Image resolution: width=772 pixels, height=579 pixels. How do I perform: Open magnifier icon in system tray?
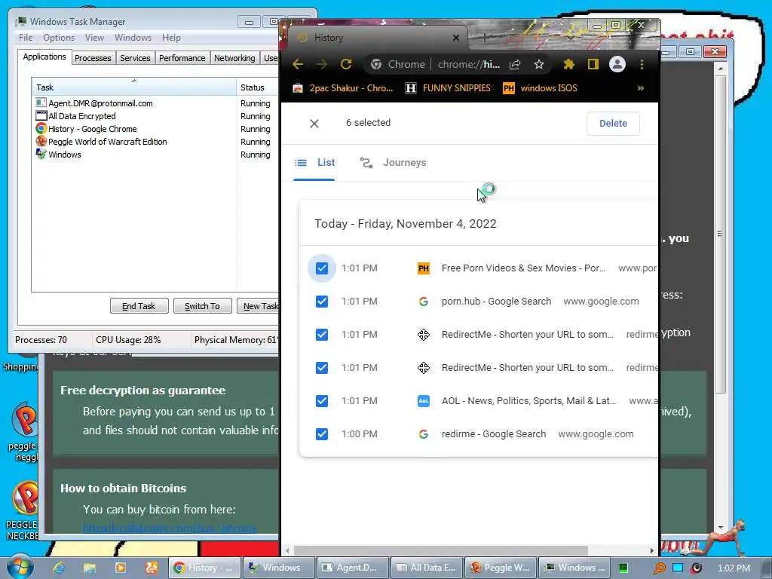point(659,568)
